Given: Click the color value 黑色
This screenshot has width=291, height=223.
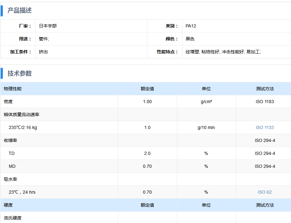Looking at the screenshot, I should [x=190, y=39].
